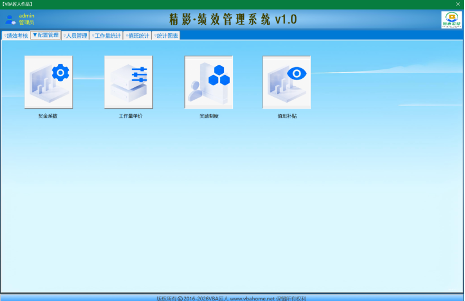This screenshot has width=465, height=301.
Task: Click the 值班补贴 label text
Action: pos(287,116)
